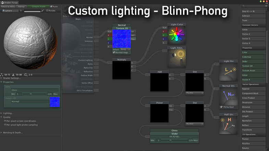Open Positive dropdown on Dot node linked to Add
Image resolution: width=269 pixels, height=151 pixels.
pyautogui.click(x=195, y=93)
